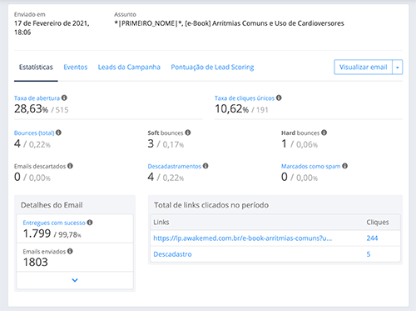Open the Descadastramentos link
The height and width of the screenshot is (311, 416).
coord(175,166)
